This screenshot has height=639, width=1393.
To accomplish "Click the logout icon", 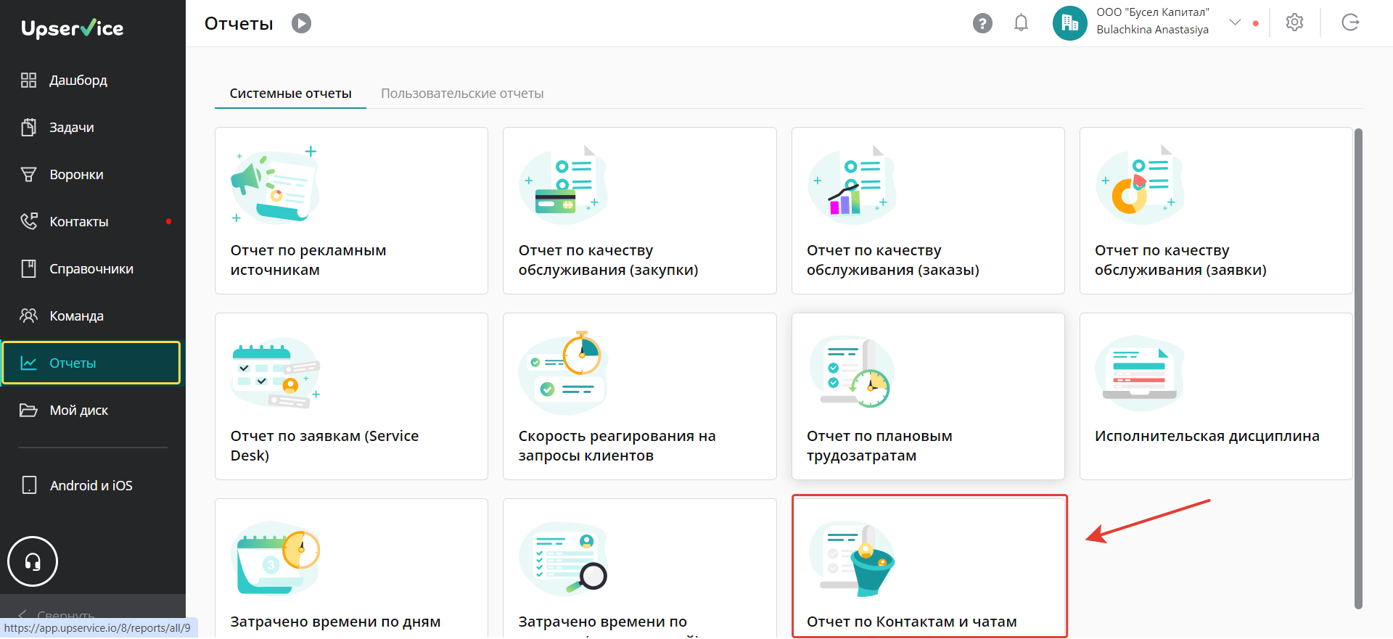I will pyautogui.click(x=1350, y=22).
